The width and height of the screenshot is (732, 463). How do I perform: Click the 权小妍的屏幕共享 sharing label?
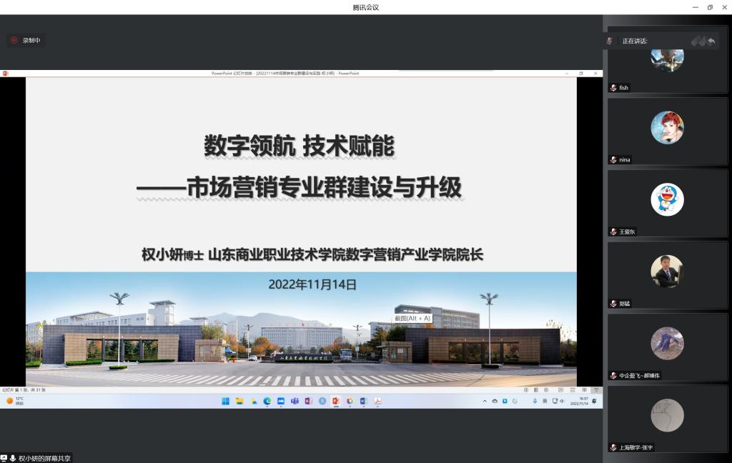44,458
